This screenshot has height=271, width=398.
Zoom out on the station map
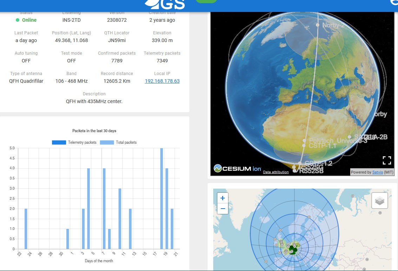coord(222,209)
